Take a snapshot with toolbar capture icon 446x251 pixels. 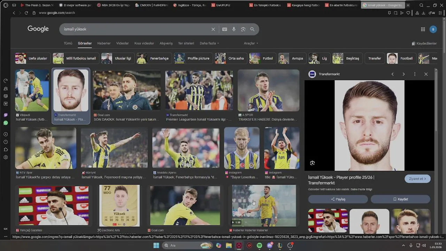pos(395,13)
